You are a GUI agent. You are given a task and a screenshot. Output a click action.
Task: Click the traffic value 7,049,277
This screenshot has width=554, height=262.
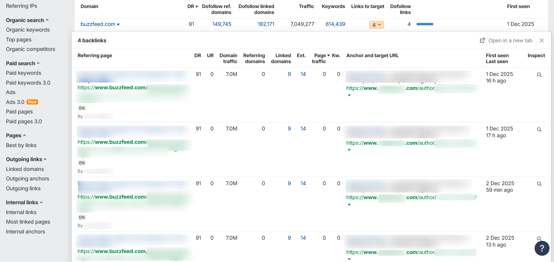point(302,24)
